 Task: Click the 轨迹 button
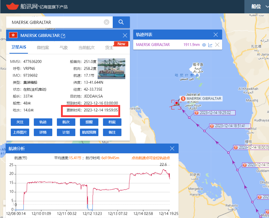click(x=43, y=122)
